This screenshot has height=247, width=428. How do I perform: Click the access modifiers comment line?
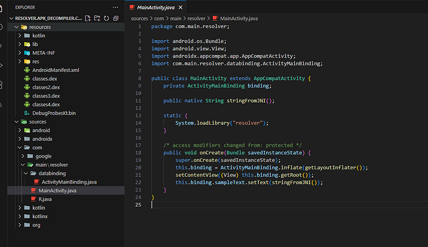point(232,145)
